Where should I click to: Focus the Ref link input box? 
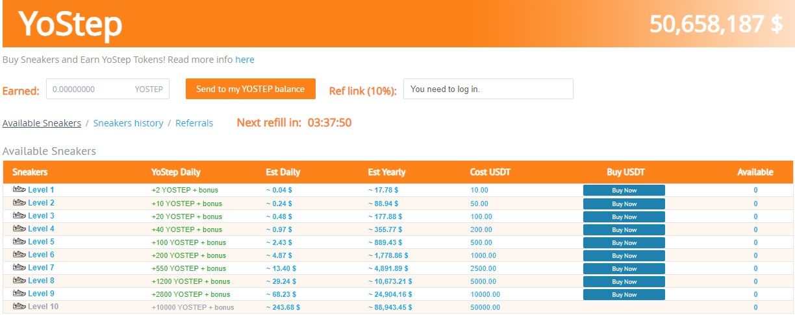(x=488, y=89)
